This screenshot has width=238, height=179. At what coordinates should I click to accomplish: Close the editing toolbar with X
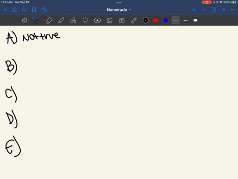coord(224,10)
